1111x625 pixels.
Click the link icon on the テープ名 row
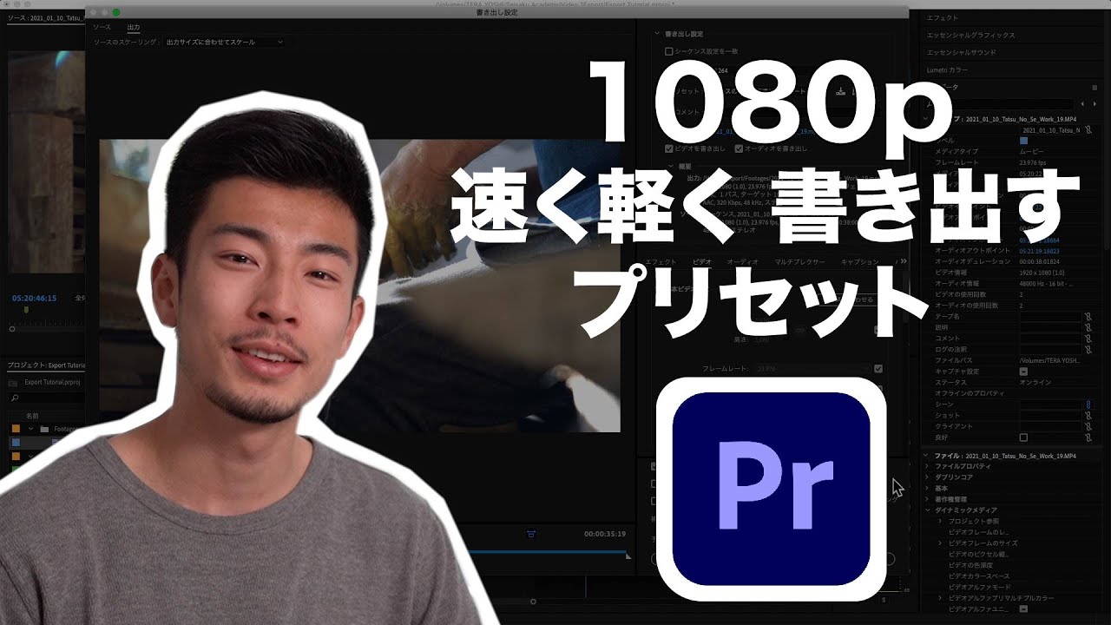click(x=1088, y=317)
